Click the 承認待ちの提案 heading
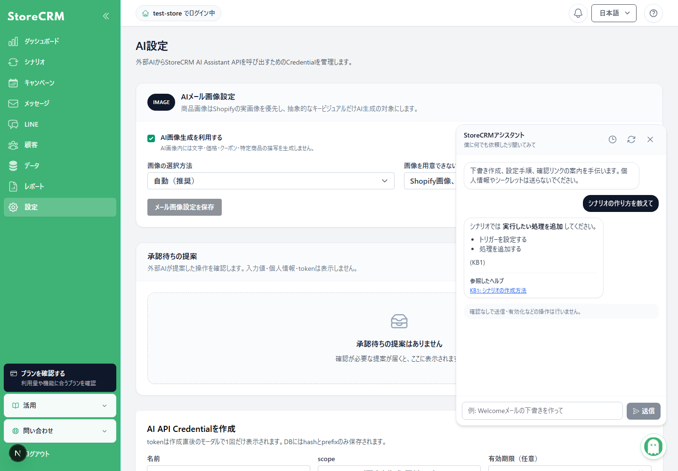 [x=172, y=256]
